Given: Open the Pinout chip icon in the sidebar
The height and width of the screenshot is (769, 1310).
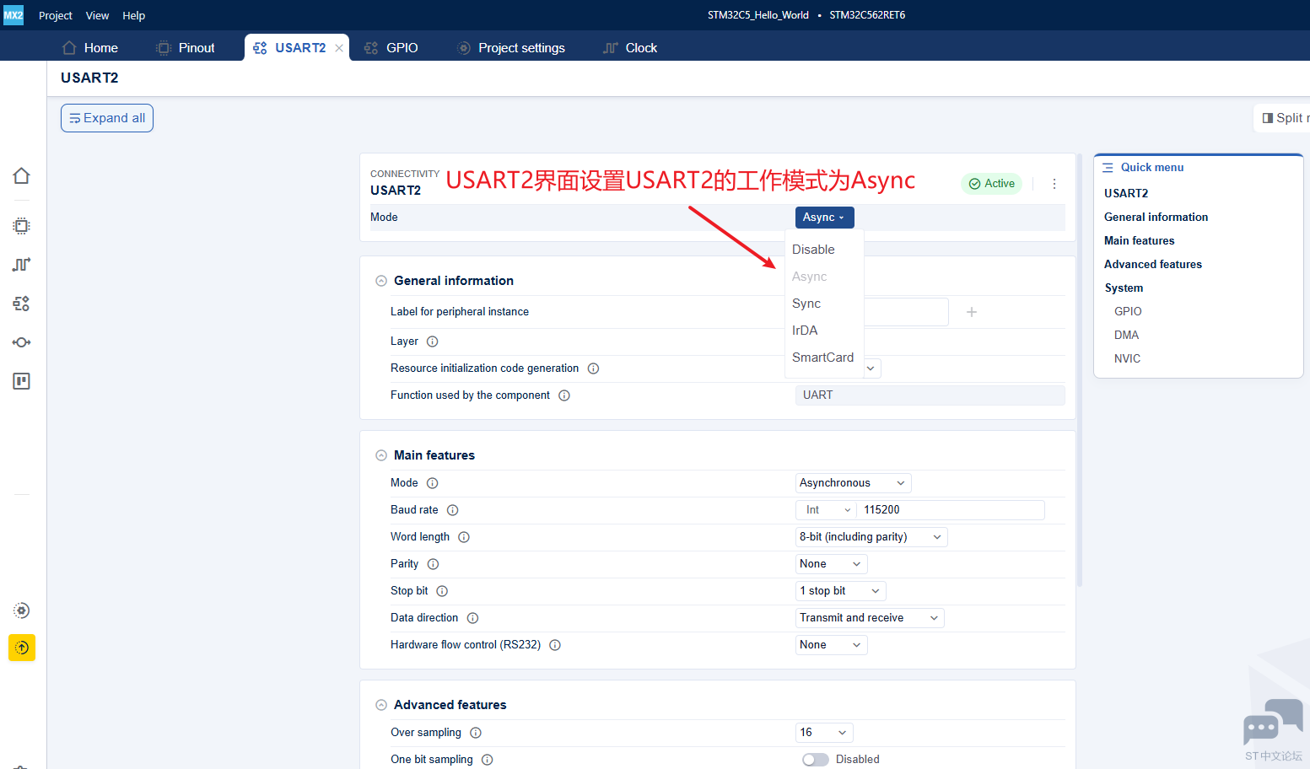Looking at the screenshot, I should coord(22,226).
